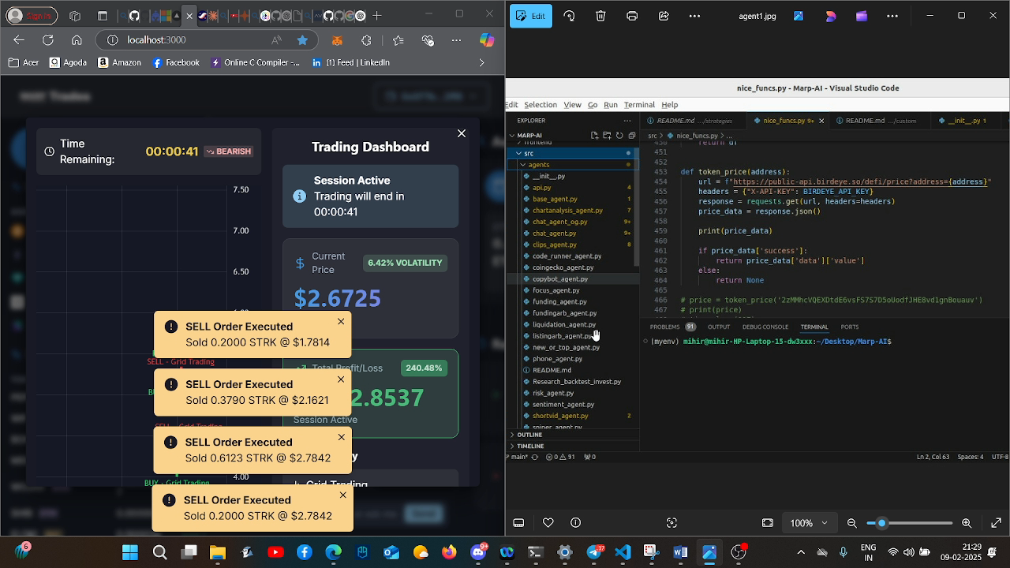Viewport: 1010px width, 568px height.
Task: Click the 6.42% VOLATILITY badge
Action: pos(405,263)
